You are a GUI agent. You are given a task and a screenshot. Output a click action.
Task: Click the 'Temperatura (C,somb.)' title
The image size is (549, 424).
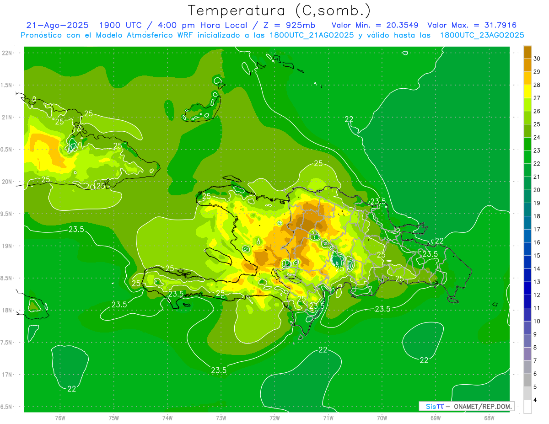coord(280,11)
